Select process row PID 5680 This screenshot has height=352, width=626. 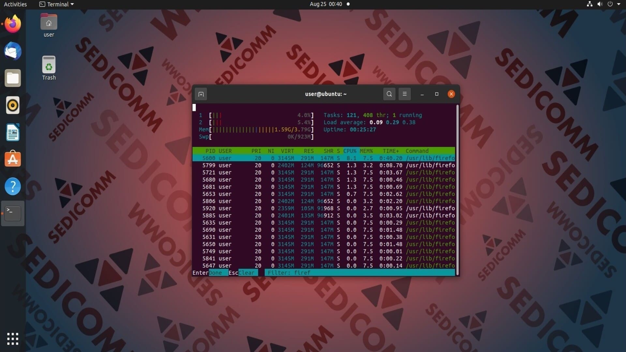324,180
